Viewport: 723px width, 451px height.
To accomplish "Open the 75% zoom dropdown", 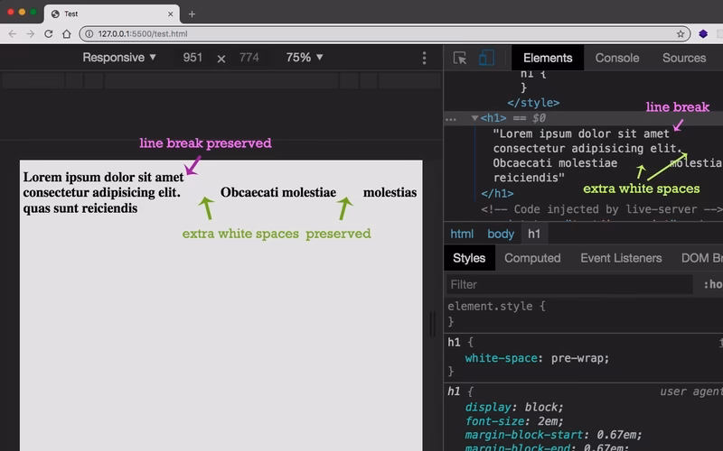I will [305, 58].
